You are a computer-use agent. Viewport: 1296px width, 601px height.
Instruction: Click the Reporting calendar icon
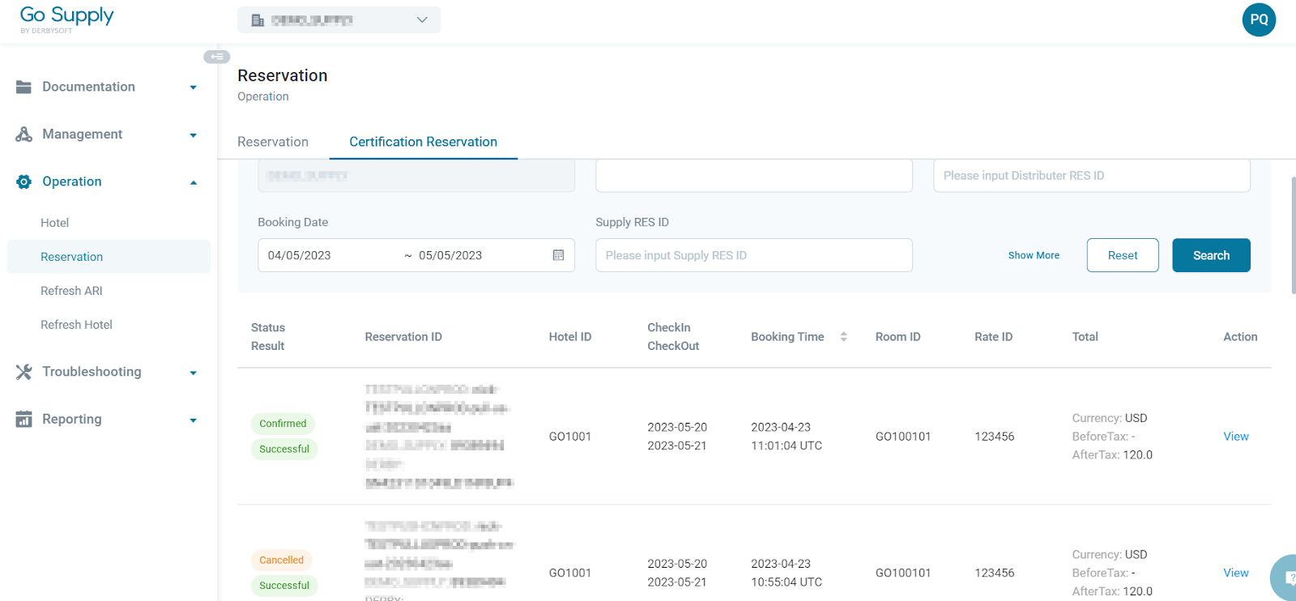pos(23,419)
